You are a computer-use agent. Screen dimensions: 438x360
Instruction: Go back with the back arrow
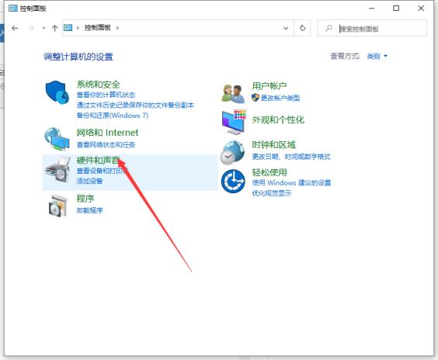tap(15, 28)
